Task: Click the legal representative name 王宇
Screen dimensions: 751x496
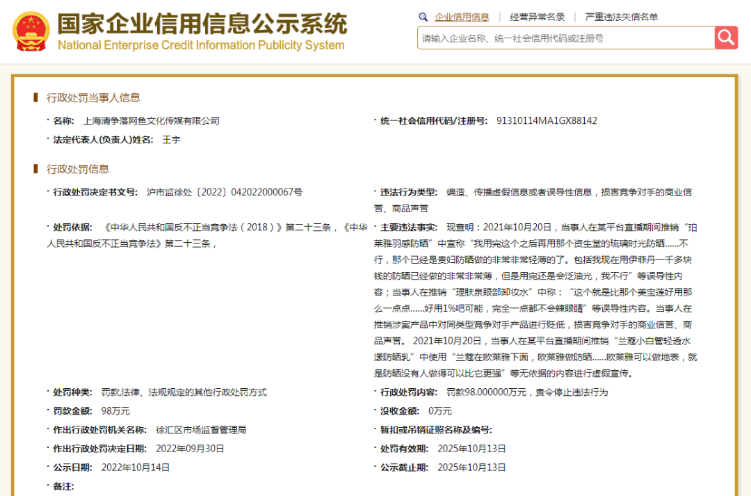Action: click(171, 139)
